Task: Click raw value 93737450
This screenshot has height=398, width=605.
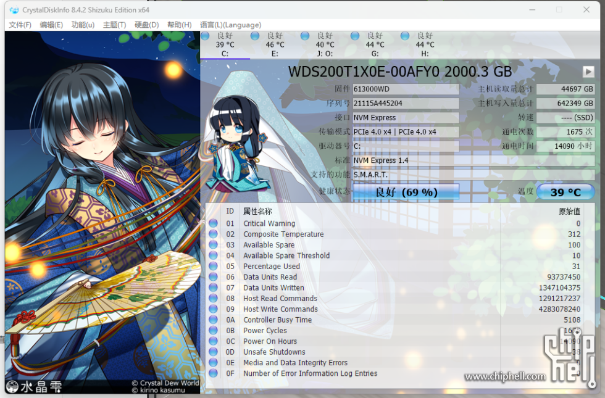Action: pos(563,277)
